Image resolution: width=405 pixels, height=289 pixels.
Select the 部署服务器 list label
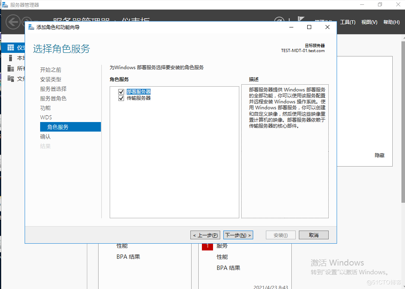[139, 92]
